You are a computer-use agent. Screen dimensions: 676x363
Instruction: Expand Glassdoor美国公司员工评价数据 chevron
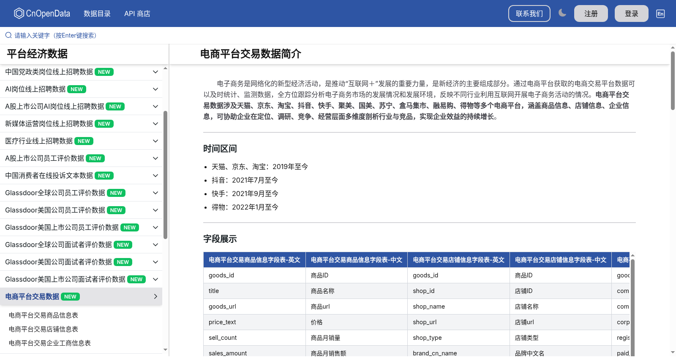tap(155, 210)
